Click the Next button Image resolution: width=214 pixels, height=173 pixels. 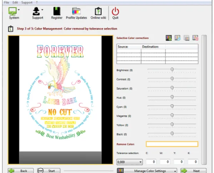point(193,171)
